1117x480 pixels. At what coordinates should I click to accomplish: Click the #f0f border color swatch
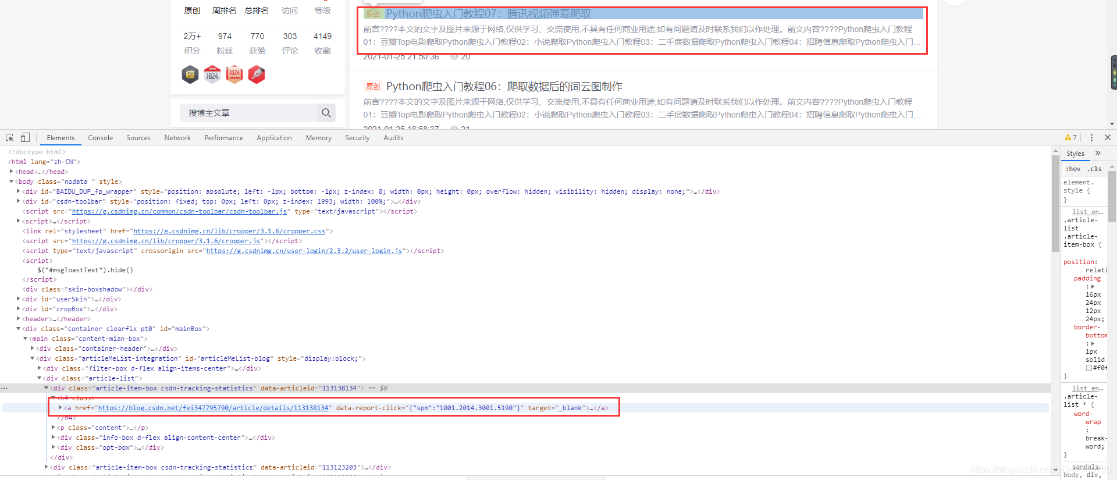click(x=1089, y=368)
